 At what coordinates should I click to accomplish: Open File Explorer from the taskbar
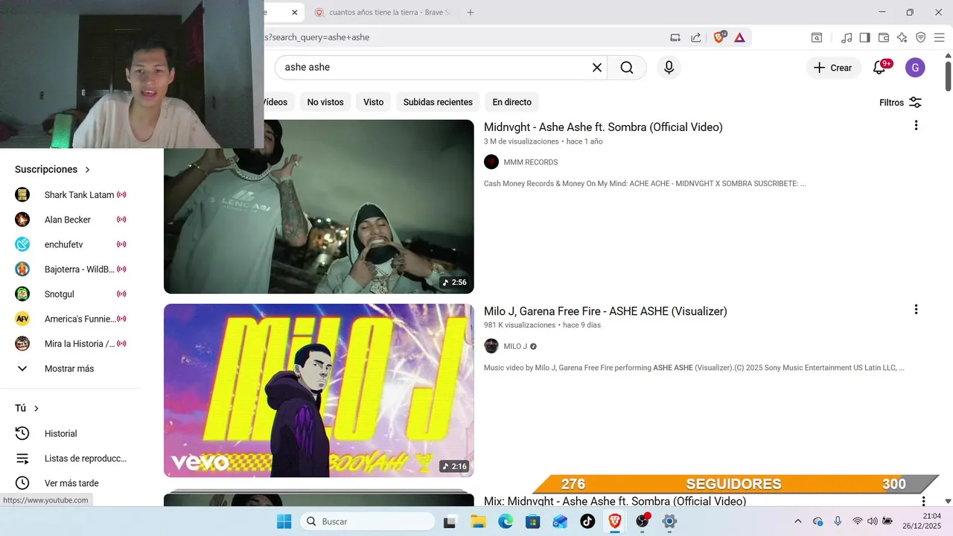coord(478,521)
